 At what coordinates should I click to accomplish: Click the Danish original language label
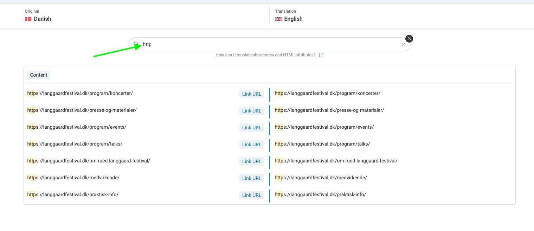pos(43,19)
